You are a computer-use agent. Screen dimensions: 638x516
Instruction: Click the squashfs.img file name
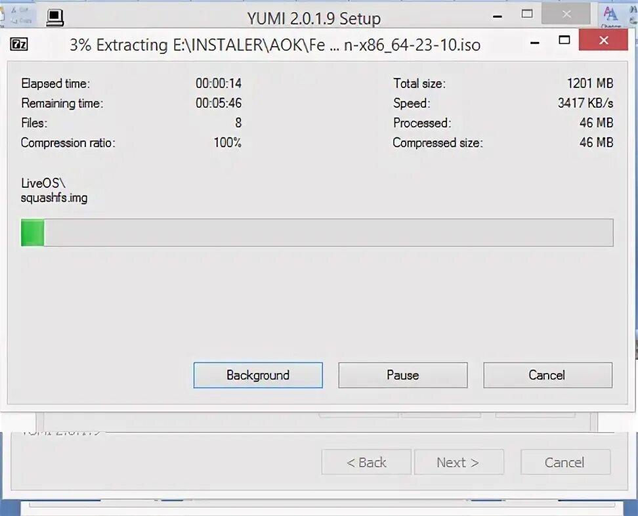click(x=54, y=198)
